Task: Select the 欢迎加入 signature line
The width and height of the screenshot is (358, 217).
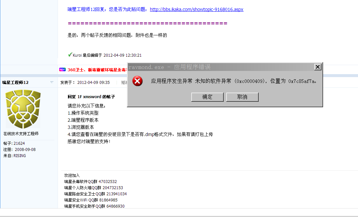Action: point(72,176)
